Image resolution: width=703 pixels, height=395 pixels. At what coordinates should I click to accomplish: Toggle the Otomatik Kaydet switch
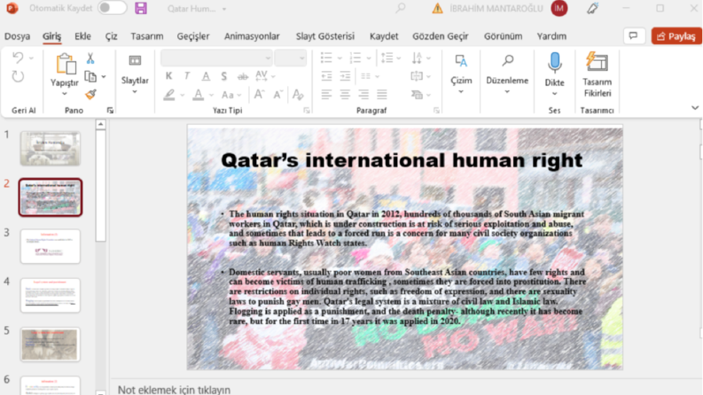tap(112, 8)
